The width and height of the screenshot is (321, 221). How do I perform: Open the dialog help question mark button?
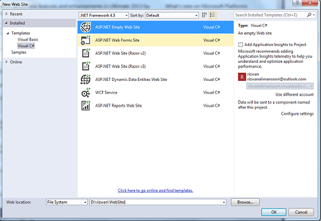click(298, 3)
